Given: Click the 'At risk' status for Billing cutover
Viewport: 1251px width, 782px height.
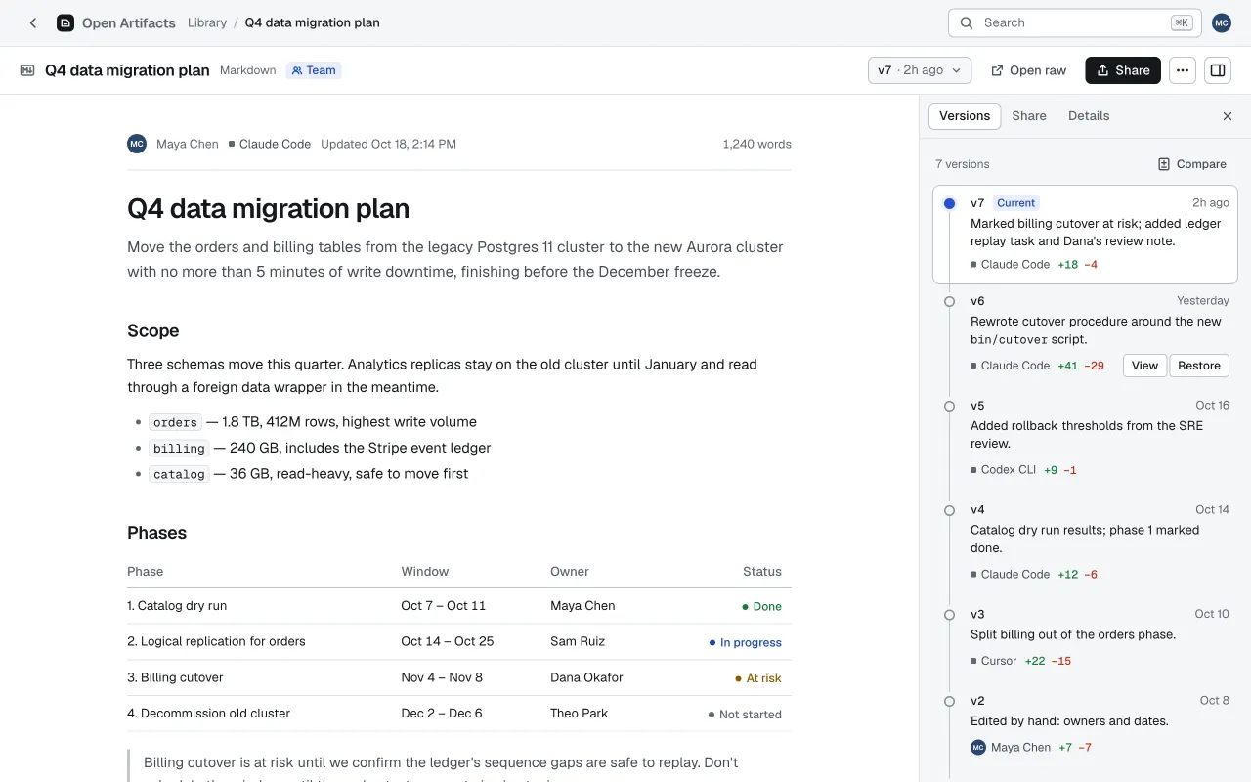Looking at the screenshot, I should (x=758, y=678).
